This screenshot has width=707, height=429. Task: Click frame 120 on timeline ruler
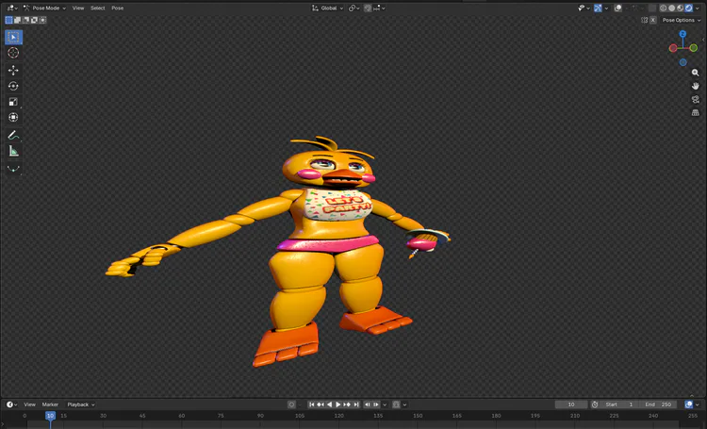(339, 416)
